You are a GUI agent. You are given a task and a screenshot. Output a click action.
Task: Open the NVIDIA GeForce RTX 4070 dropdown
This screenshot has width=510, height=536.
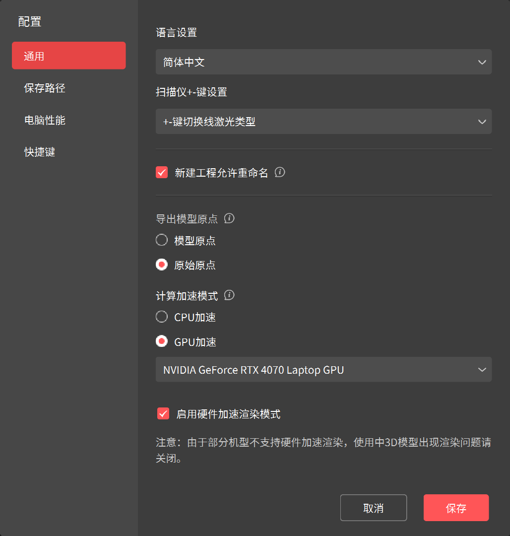point(323,370)
